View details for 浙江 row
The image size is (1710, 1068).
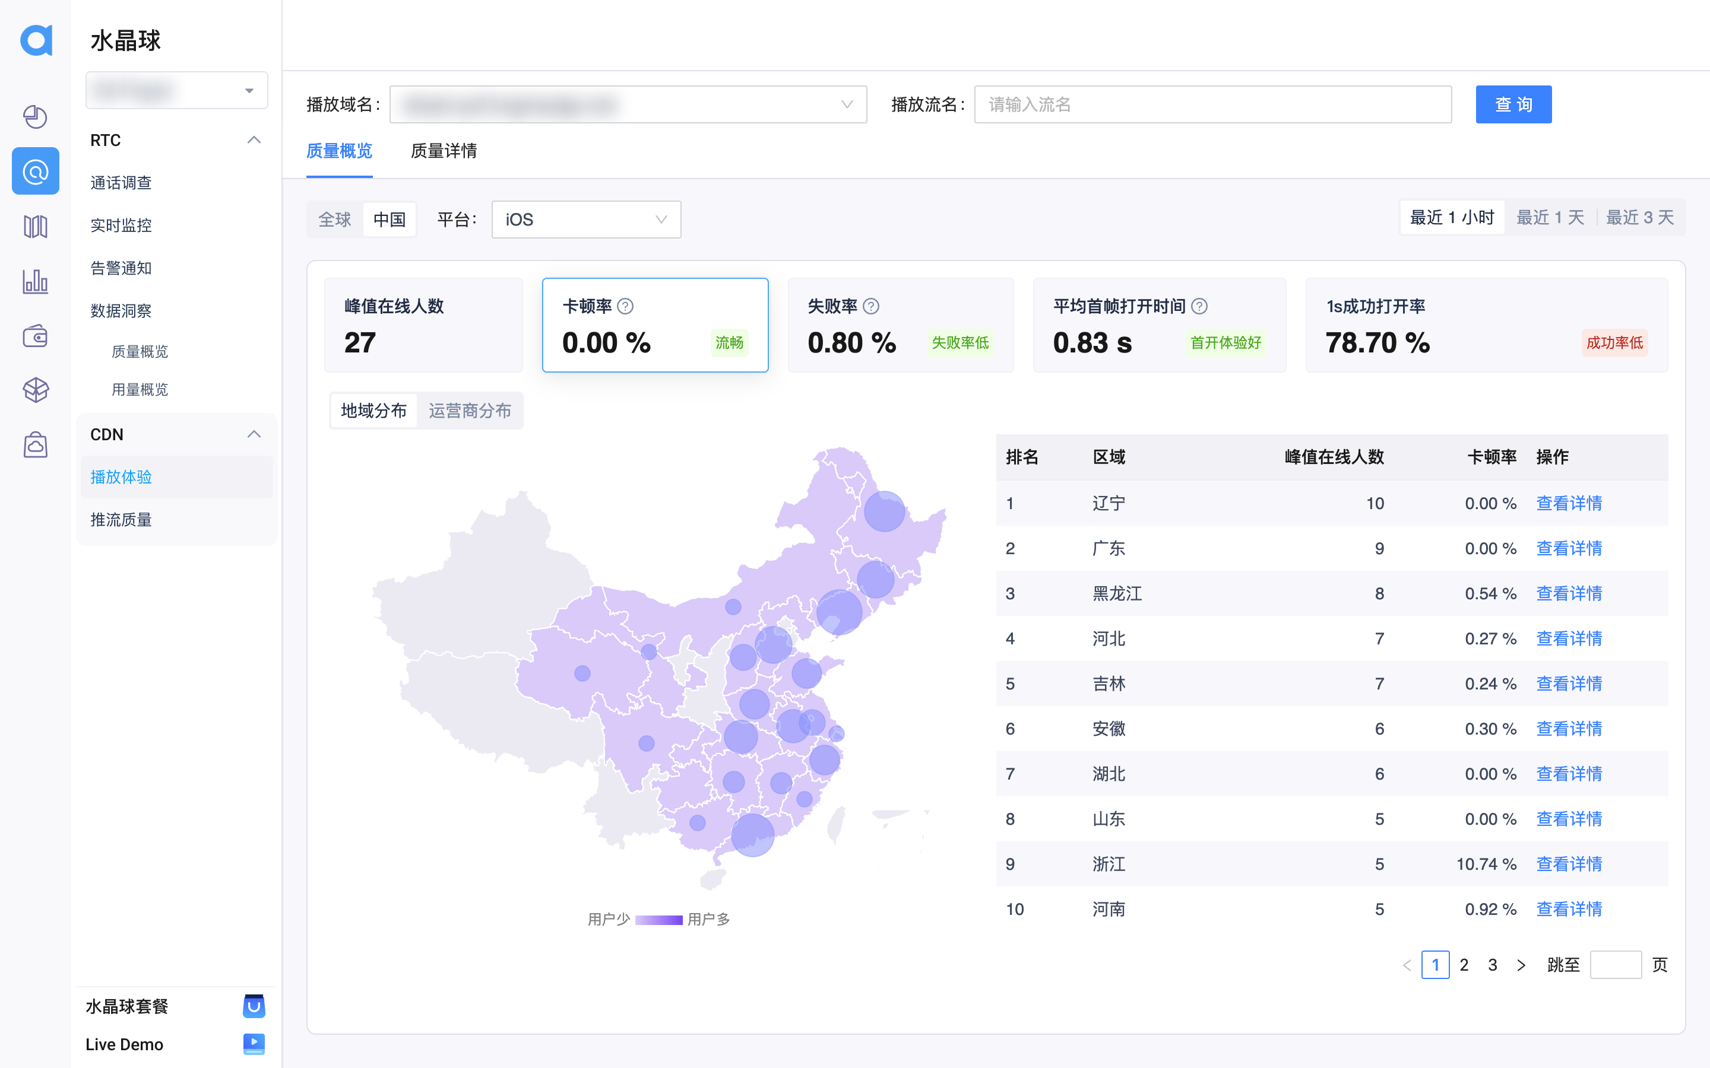coord(1569,864)
